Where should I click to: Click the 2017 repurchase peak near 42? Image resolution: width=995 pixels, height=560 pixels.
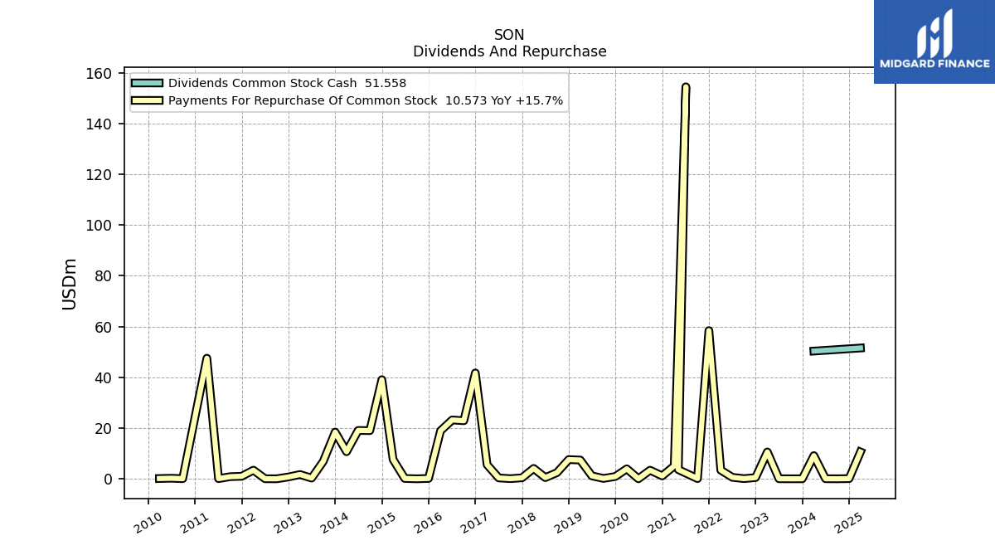[475, 373]
